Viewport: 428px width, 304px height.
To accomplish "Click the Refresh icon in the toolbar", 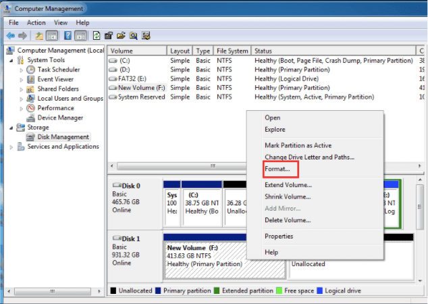I will (x=97, y=36).
